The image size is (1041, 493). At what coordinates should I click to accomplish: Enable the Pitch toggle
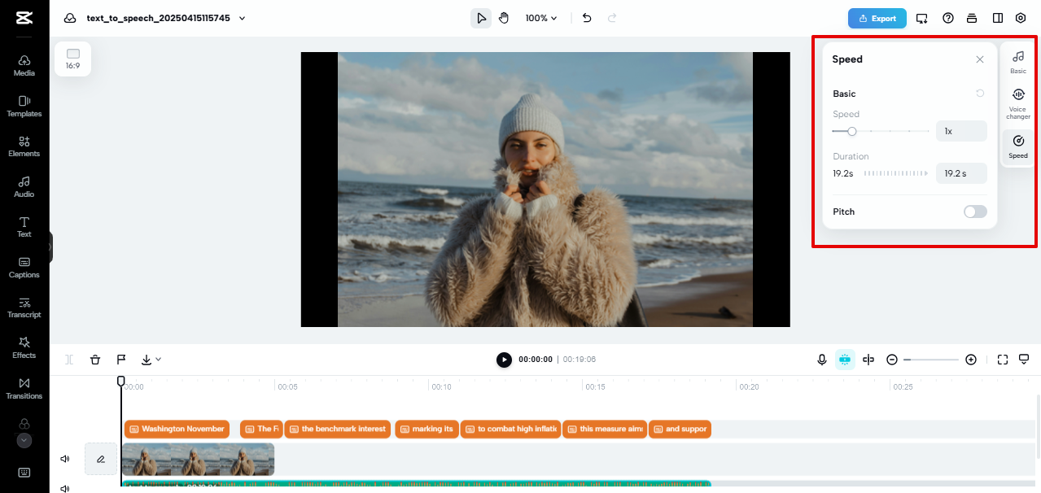[975, 212]
